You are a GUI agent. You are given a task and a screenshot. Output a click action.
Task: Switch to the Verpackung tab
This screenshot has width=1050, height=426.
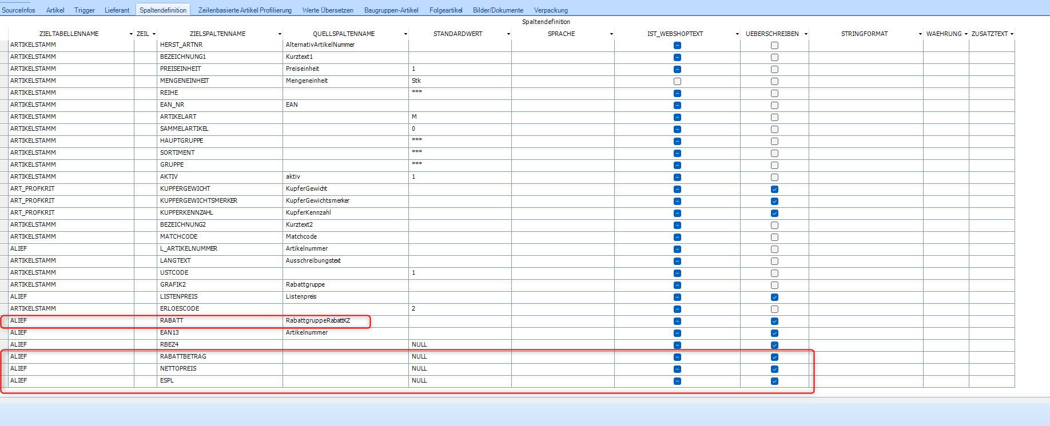point(551,10)
